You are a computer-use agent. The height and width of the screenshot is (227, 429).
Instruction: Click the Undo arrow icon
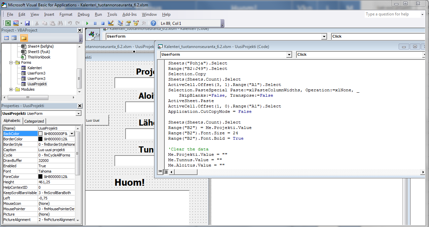point(70,23)
